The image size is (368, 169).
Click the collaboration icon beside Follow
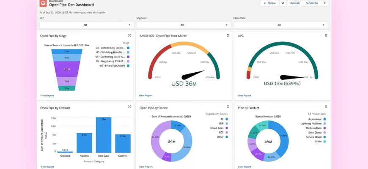tap(283, 3)
